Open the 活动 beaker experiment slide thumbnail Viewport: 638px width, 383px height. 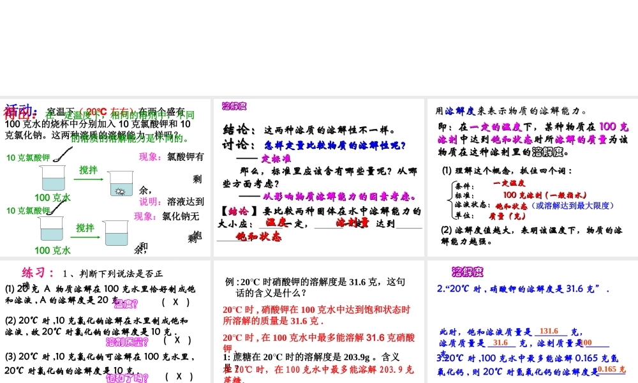tap(105, 177)
